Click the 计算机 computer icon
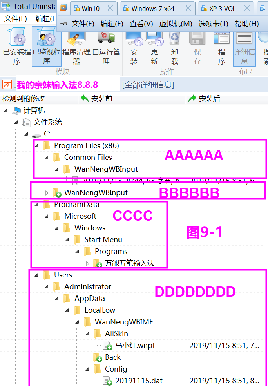This screenshot has height=386, width=268. [x=16, y=111]
